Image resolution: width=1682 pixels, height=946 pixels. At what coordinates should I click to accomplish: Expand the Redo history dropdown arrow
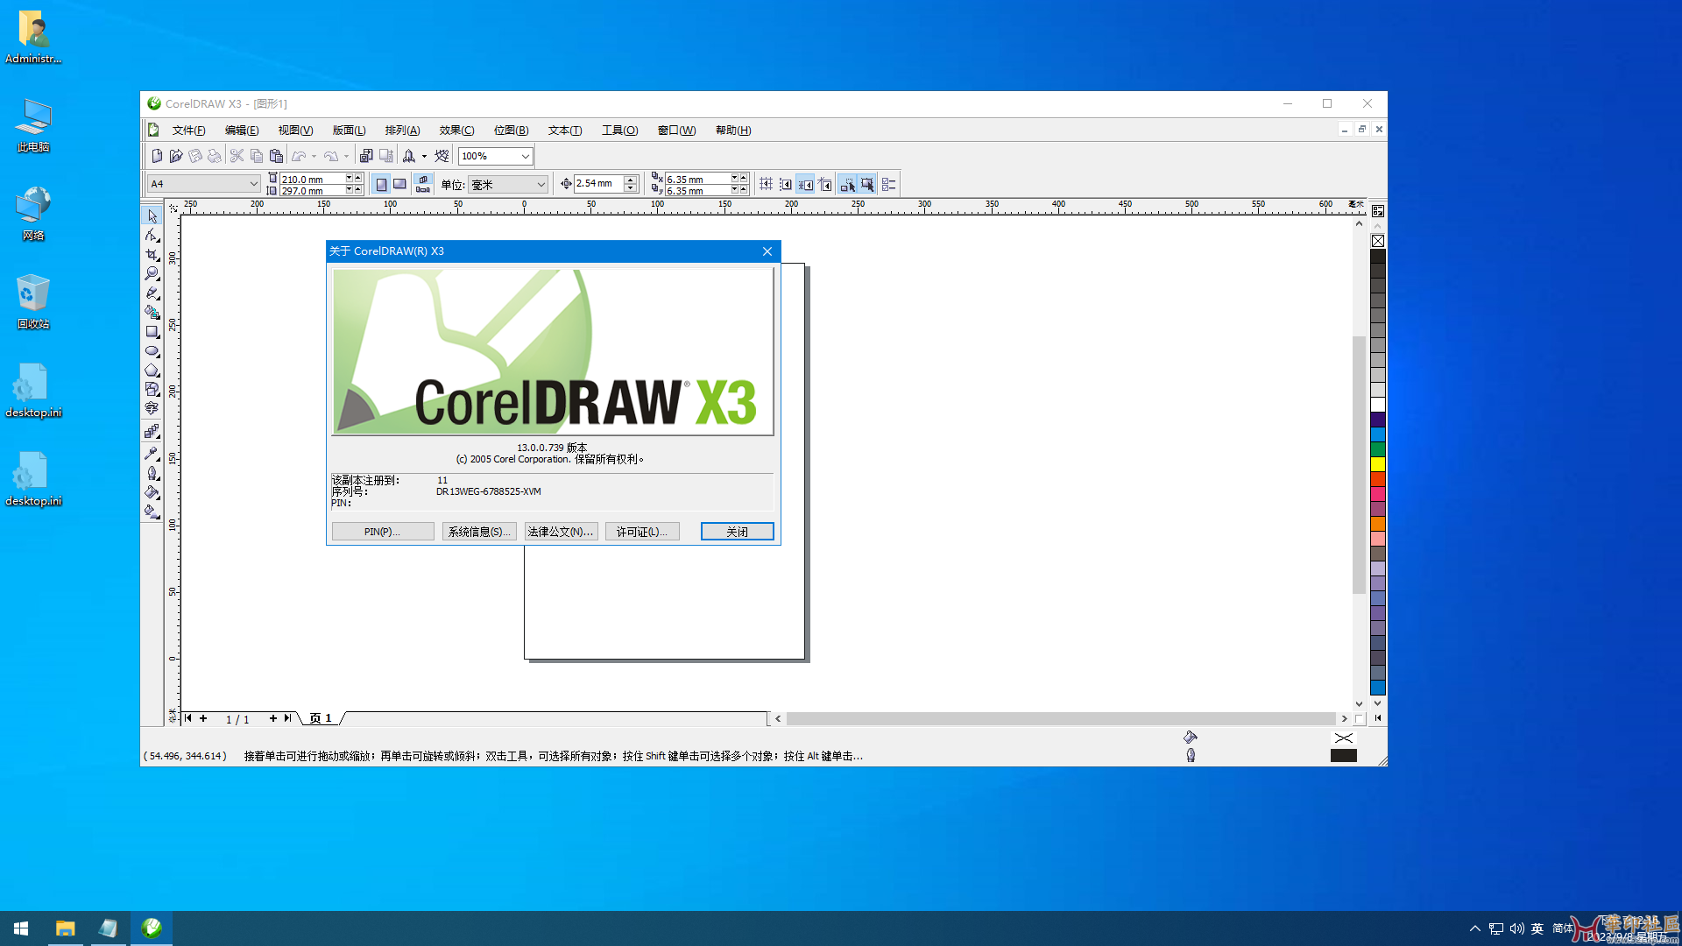(x=346, y=157)
